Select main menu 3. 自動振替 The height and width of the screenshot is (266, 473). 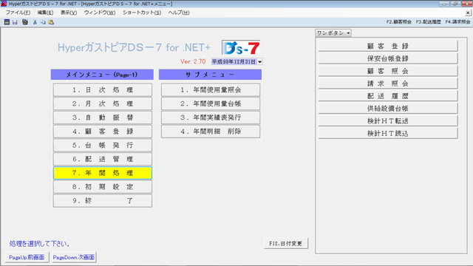point(103,117)
